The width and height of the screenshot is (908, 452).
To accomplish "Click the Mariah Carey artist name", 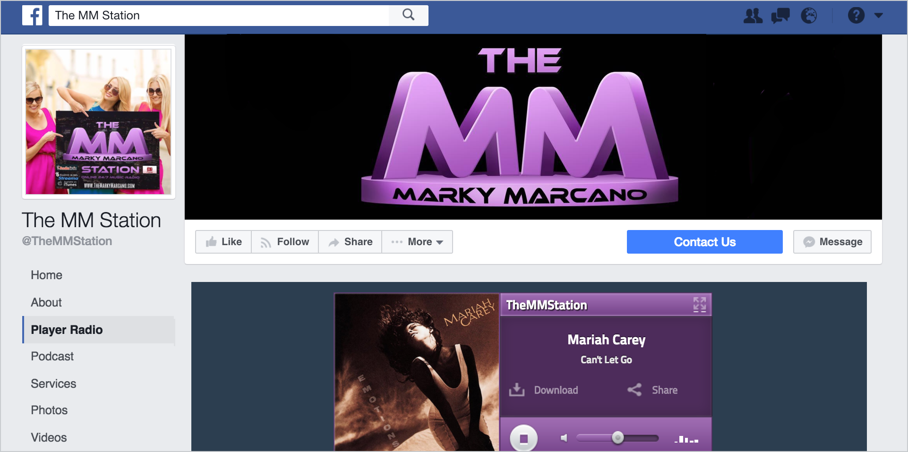I will tap(606, 340).
